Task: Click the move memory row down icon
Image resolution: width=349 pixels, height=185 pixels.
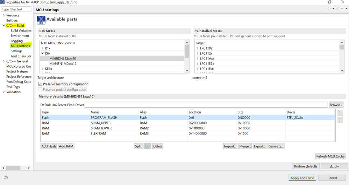Action: point(340,120)
